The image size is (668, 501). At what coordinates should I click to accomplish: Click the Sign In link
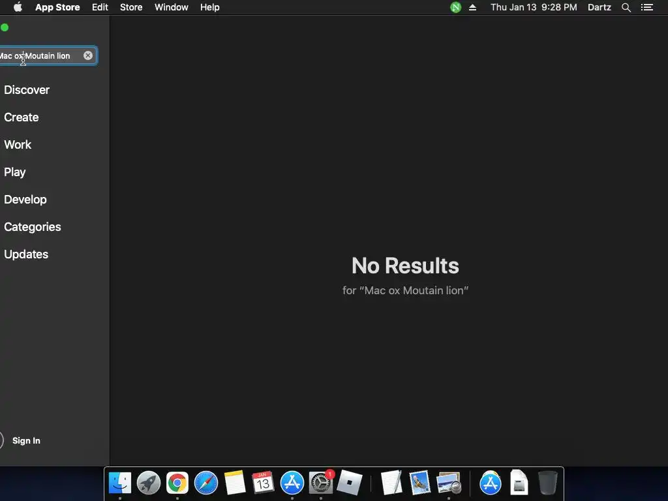(x=26, y=440)
